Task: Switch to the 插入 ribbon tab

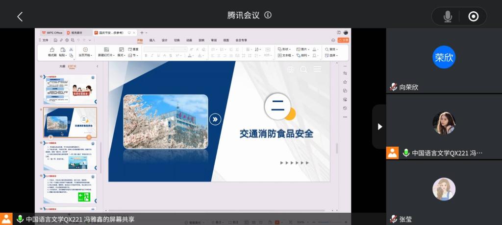Action: point(152,40)
